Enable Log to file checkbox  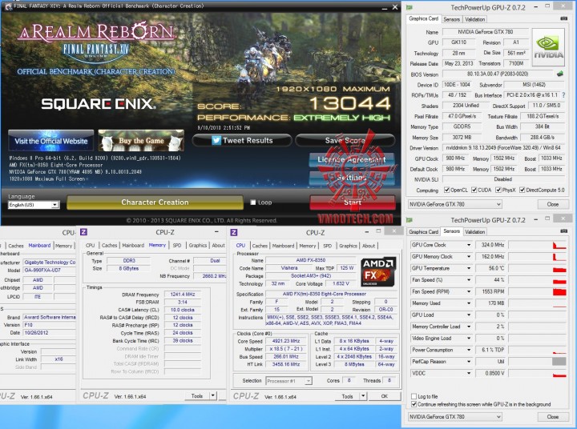[x=414, y=396]
